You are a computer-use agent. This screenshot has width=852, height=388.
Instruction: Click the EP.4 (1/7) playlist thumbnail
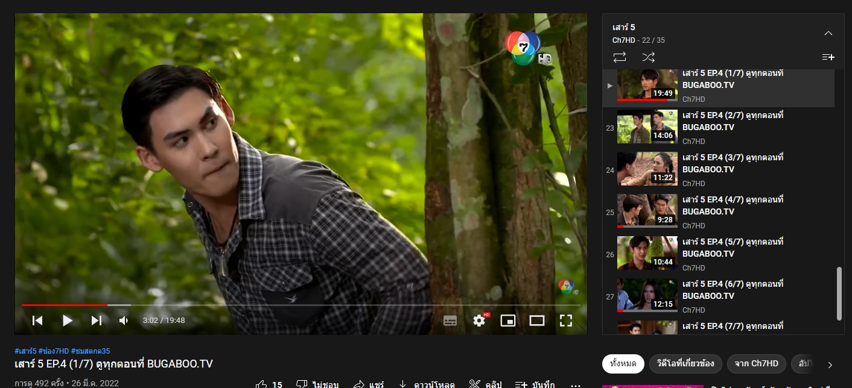point(647,85)
